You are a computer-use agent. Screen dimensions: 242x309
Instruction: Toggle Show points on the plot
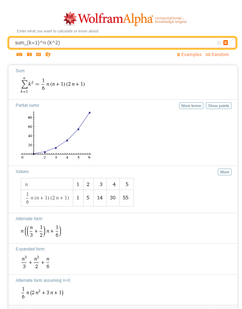(218, 106)
